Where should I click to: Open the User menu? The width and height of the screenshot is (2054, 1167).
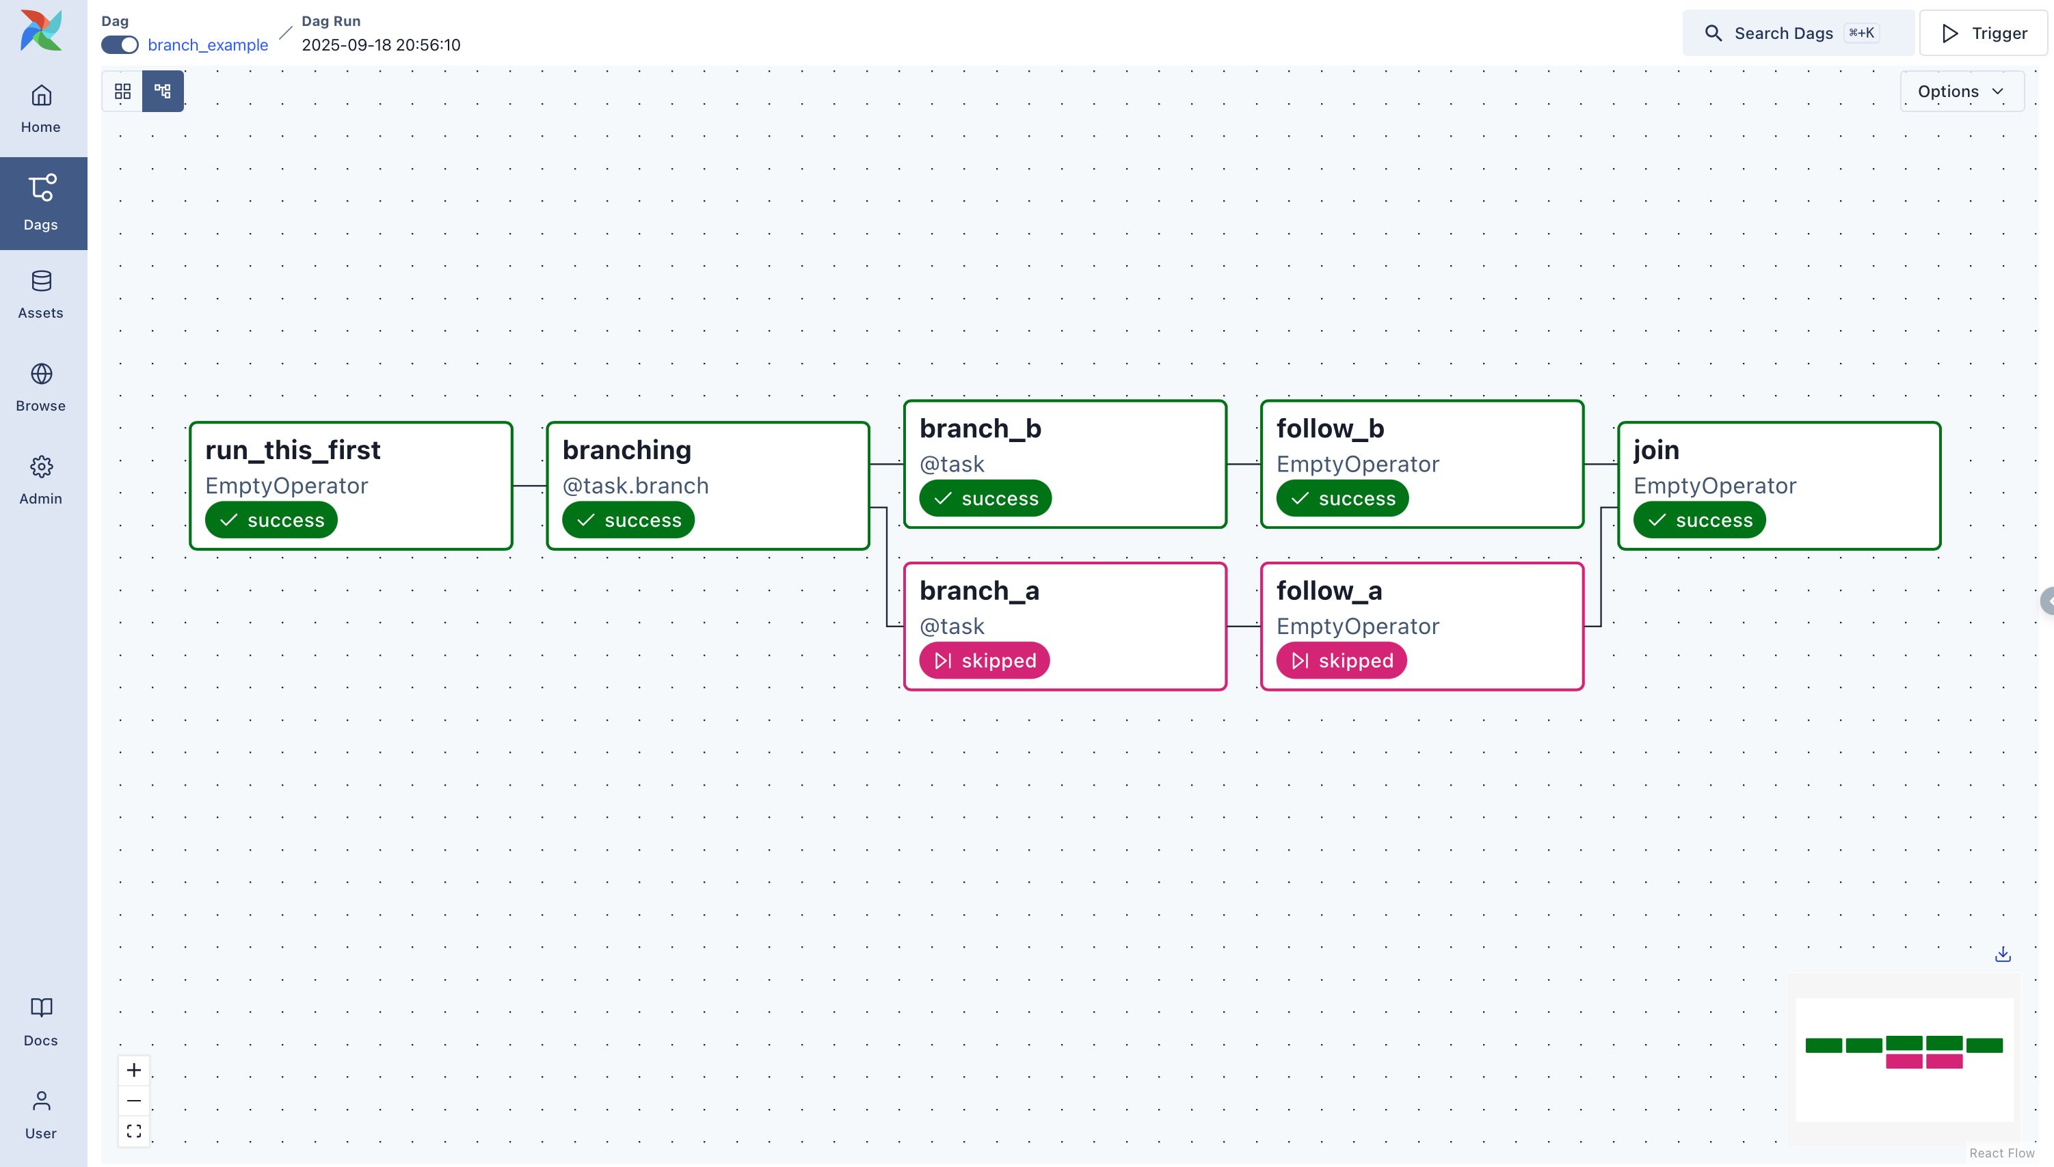(41, 1114)
